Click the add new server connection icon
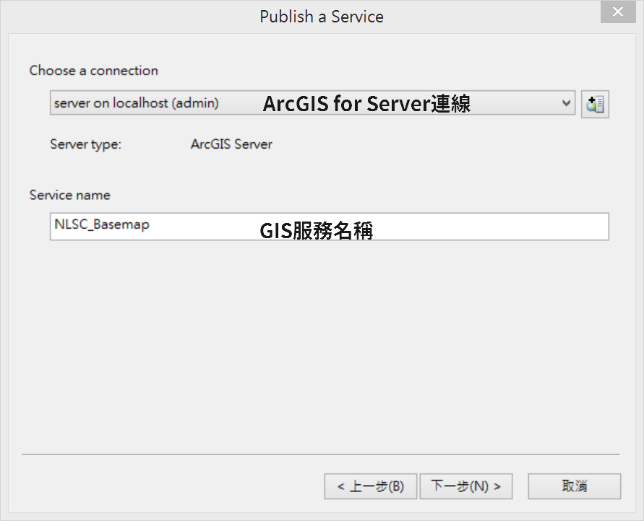The image size is (644, 521). (x=595, y=104)
